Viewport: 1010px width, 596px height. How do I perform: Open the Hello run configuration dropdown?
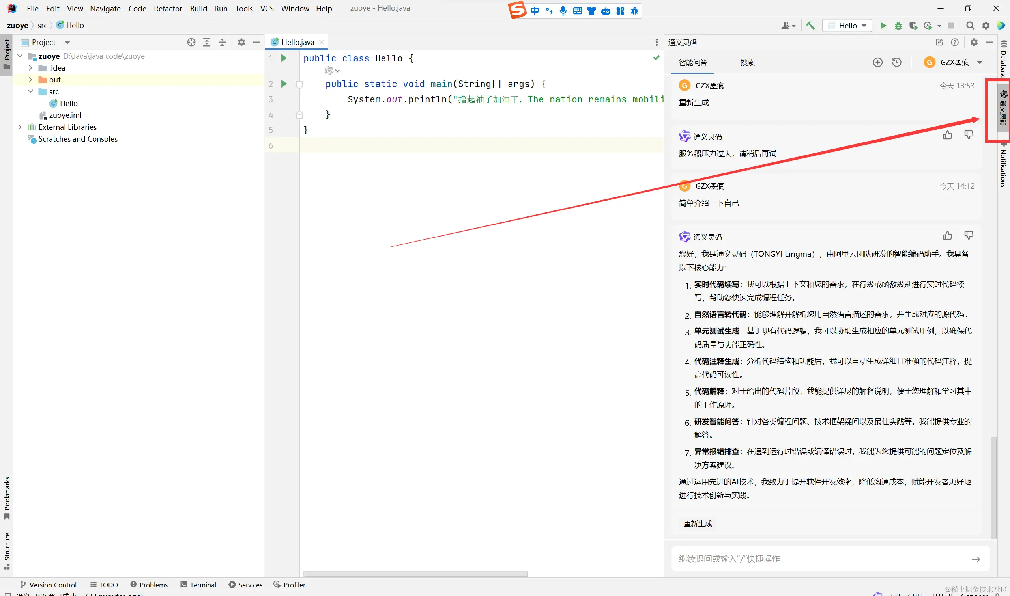[847, 26]
